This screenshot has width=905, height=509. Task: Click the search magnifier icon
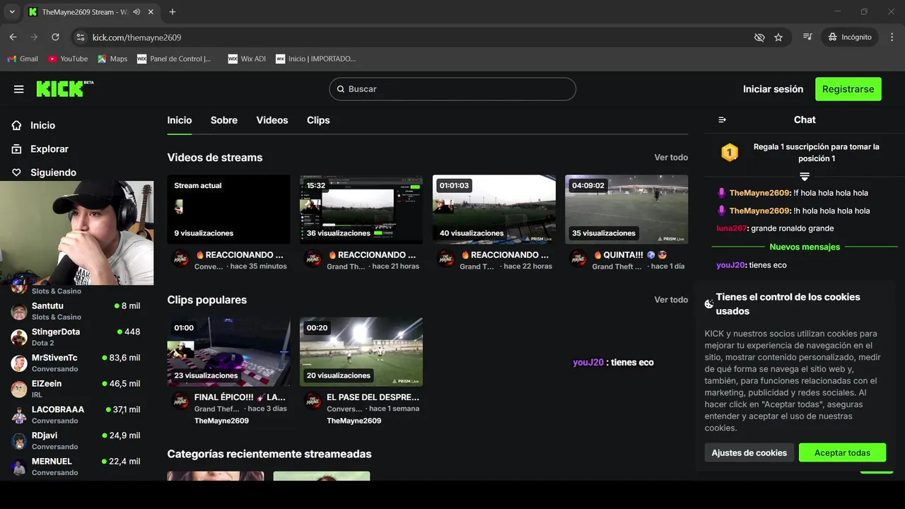[341, 89]
